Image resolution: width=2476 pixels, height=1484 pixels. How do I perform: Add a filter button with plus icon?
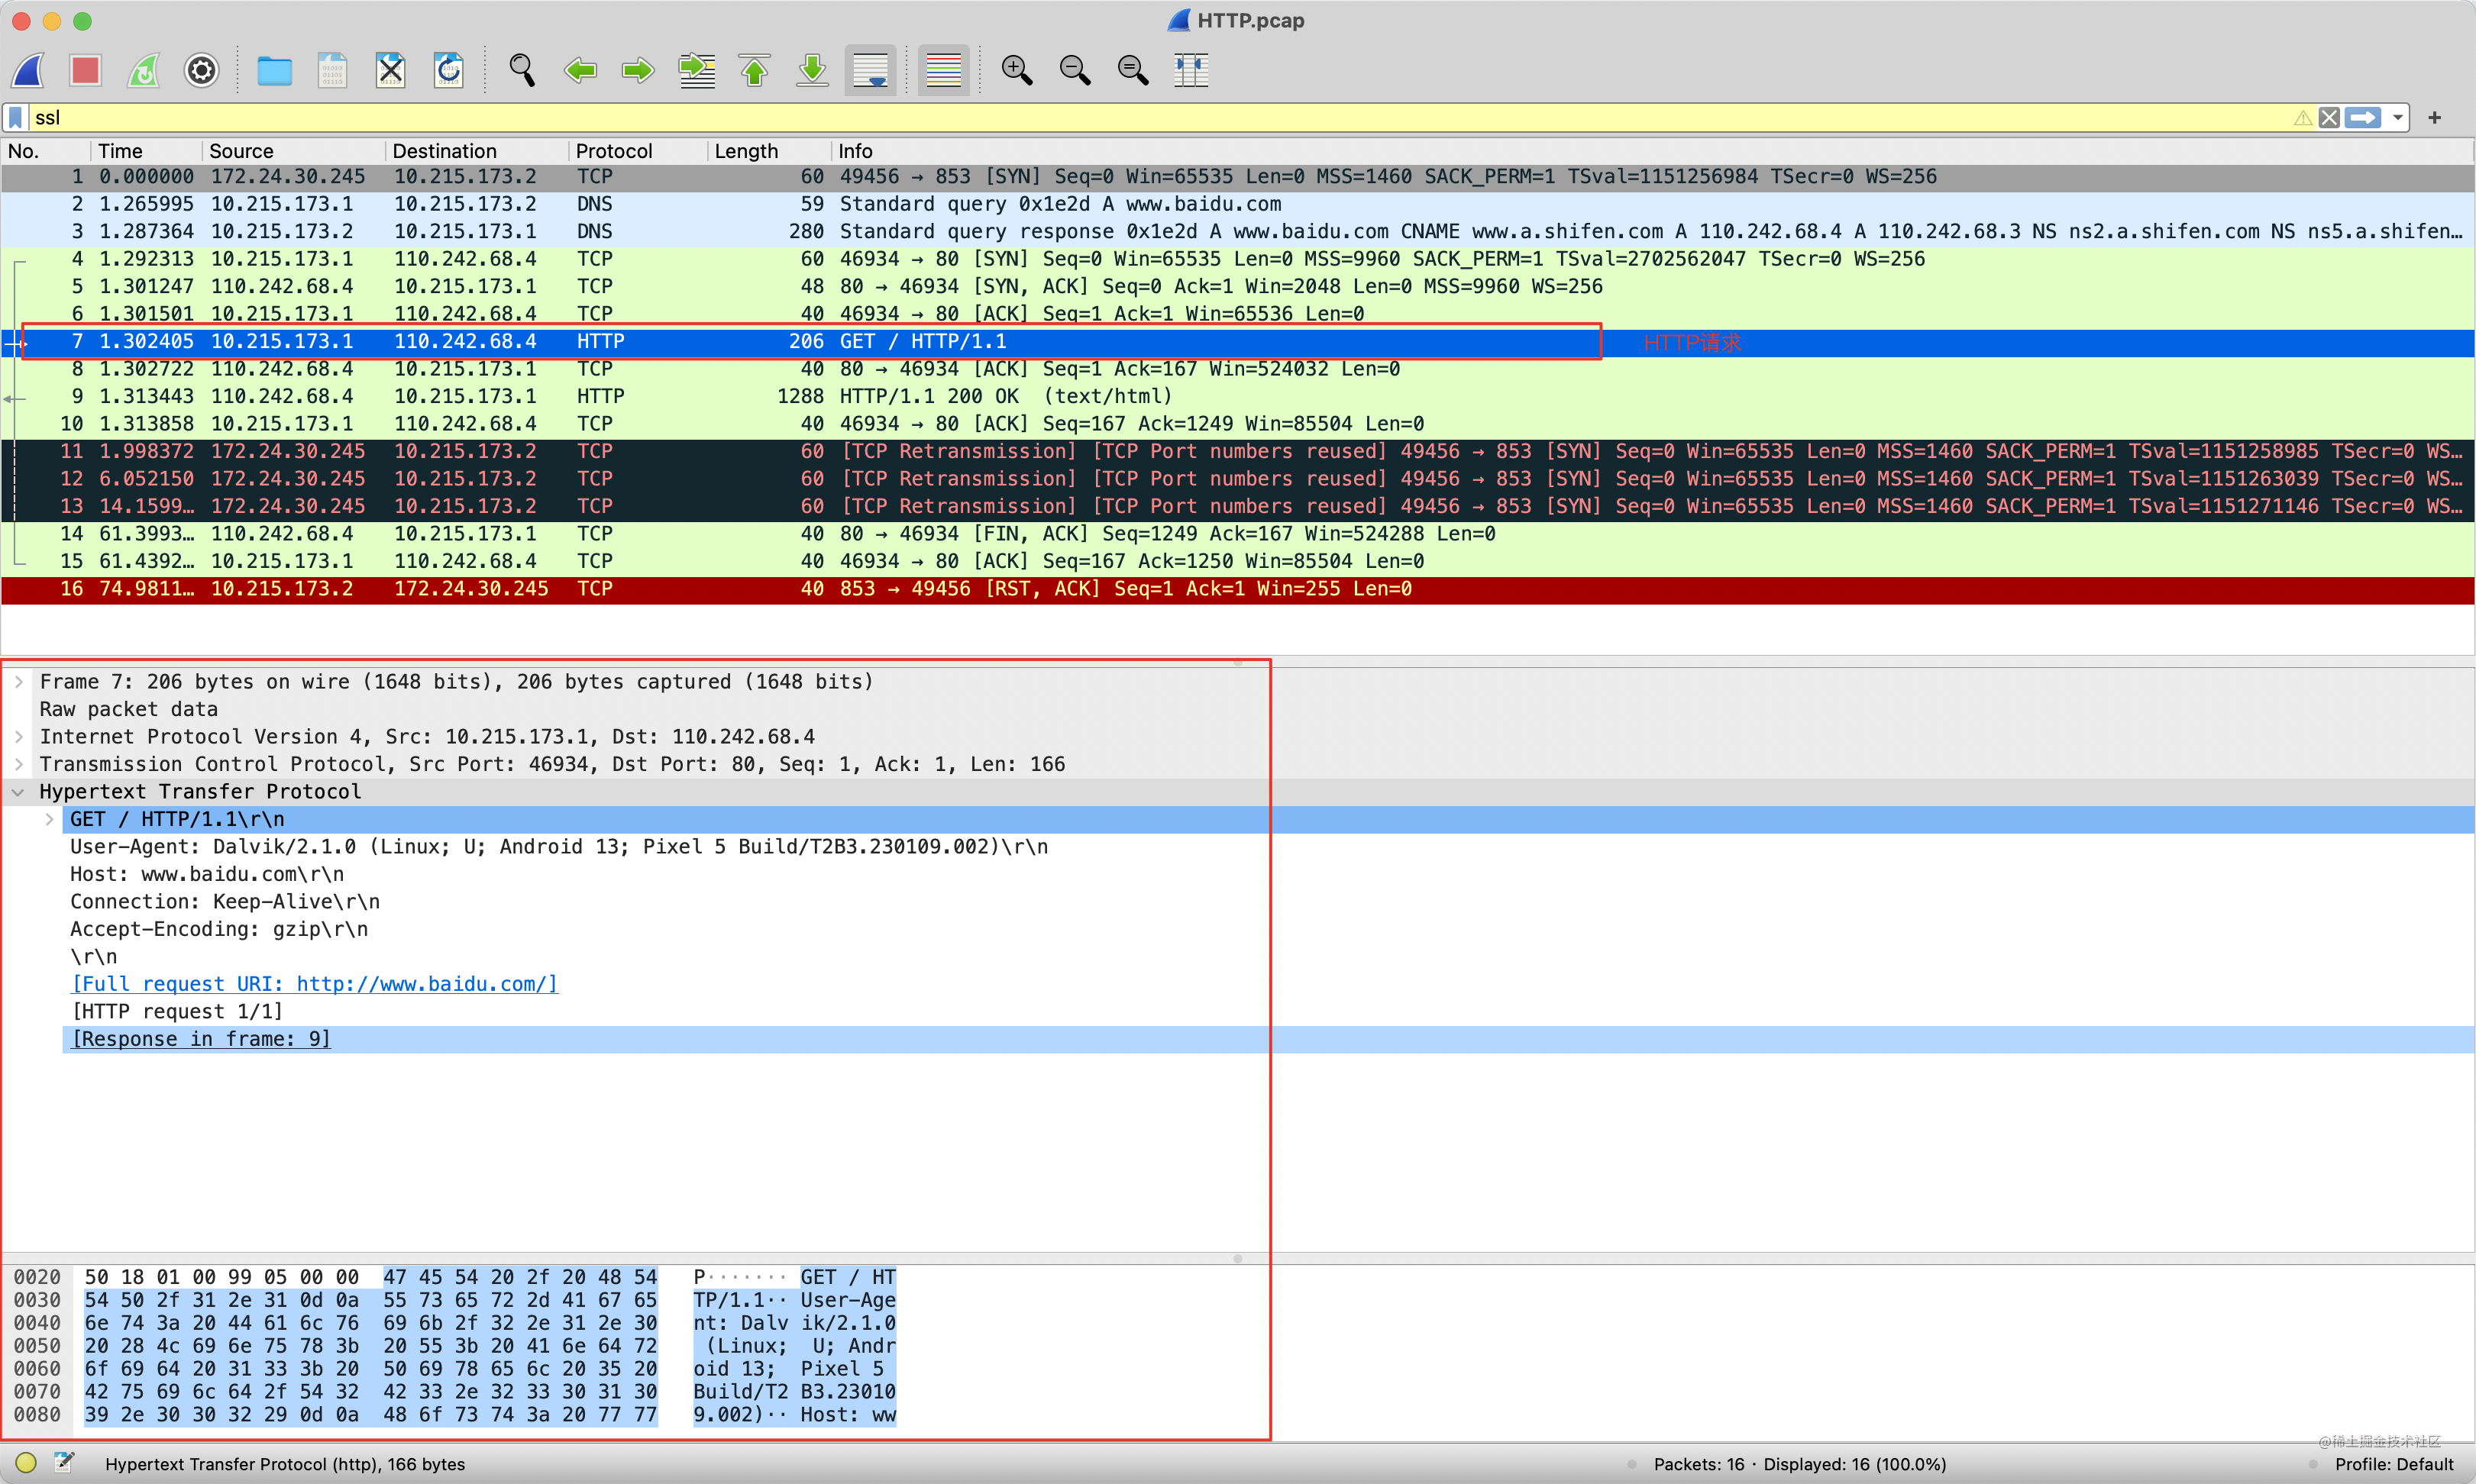(2434, 118)
